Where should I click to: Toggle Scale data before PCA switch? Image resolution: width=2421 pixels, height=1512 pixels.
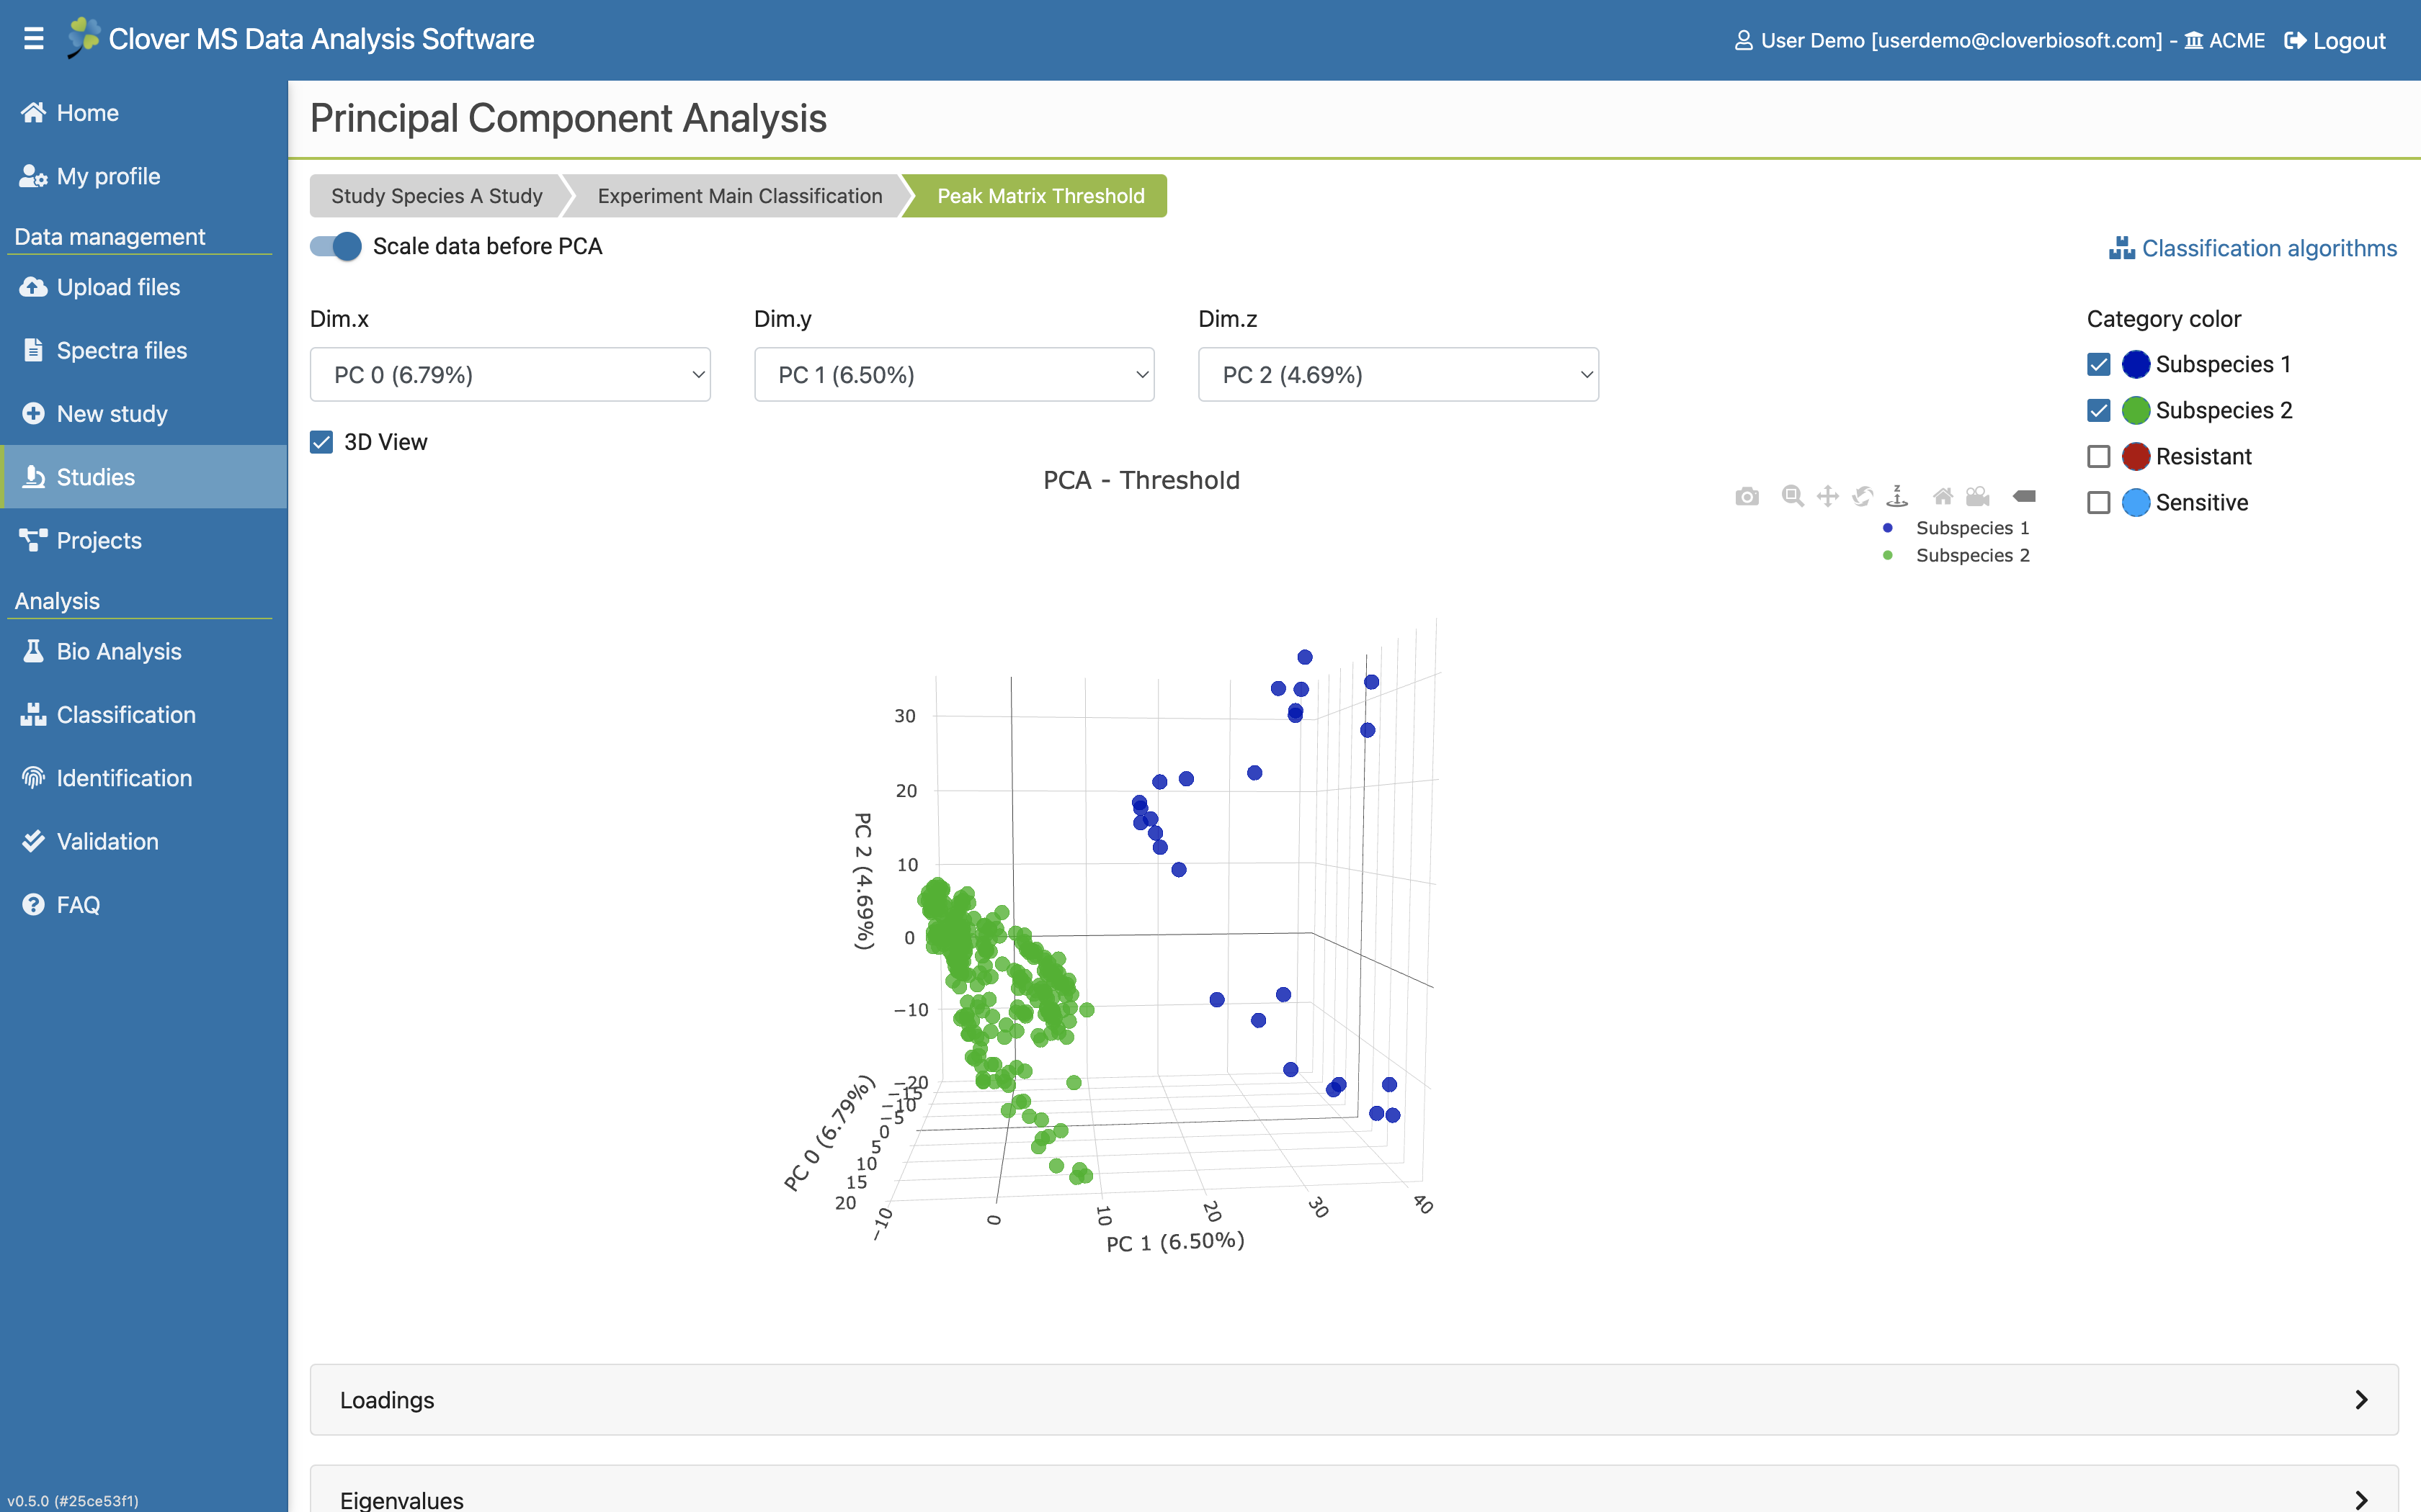[335, 246]
